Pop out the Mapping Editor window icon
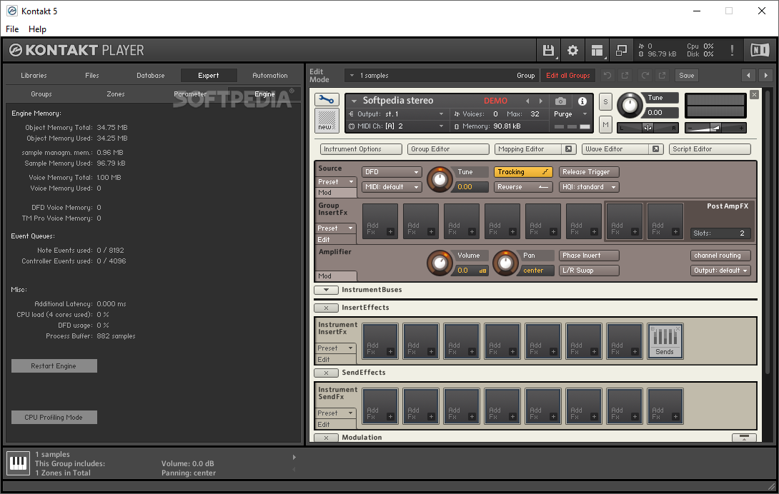This screenshot has height=494, width=779. (568, 149)
